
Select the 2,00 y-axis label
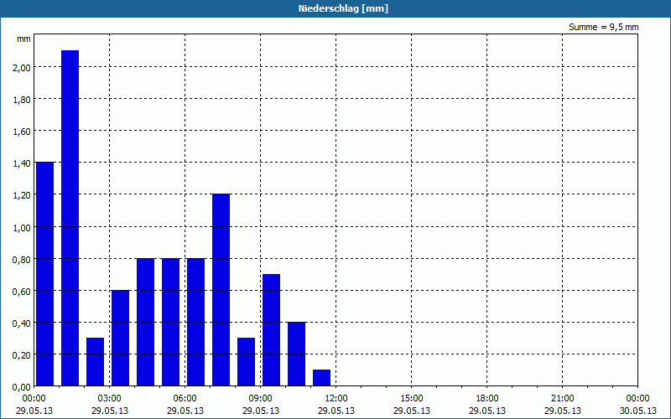coord(22,68)
